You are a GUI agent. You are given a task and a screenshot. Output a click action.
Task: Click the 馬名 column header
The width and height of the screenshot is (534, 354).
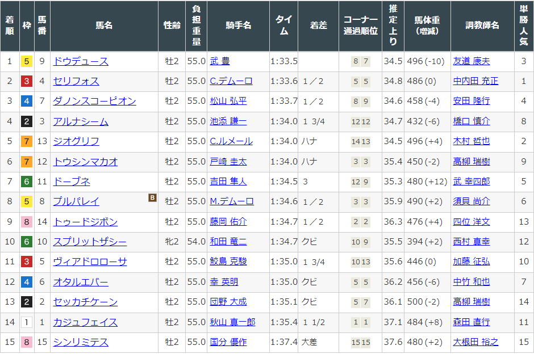click(104, 26)
